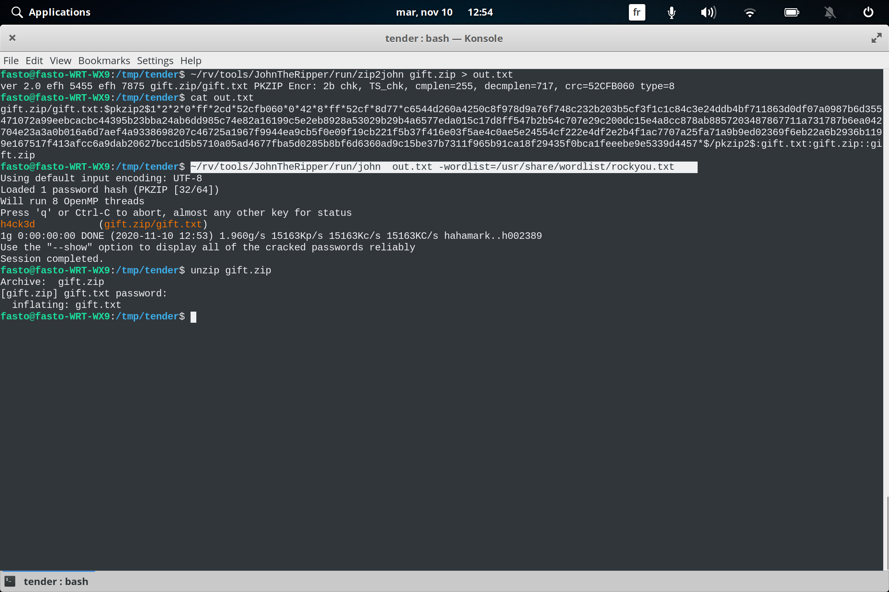This screenshot has height=592, width=889.
Task: Click the Konsole tab icon at bottom left
Action: coord(9,581)
